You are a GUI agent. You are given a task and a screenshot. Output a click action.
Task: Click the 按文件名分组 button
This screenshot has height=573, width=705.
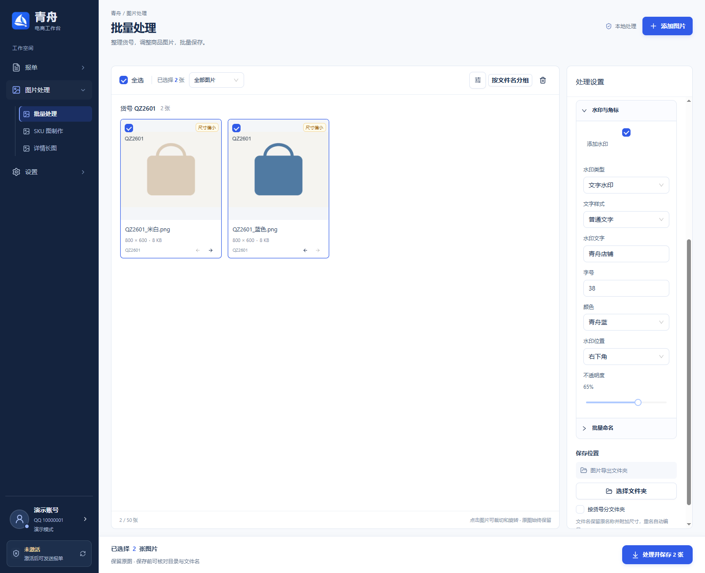pos(510,80)
